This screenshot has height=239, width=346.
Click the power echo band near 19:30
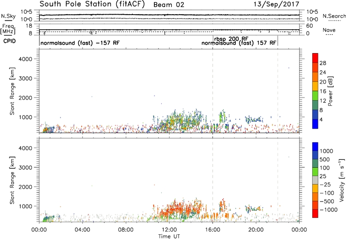(254, 119)
